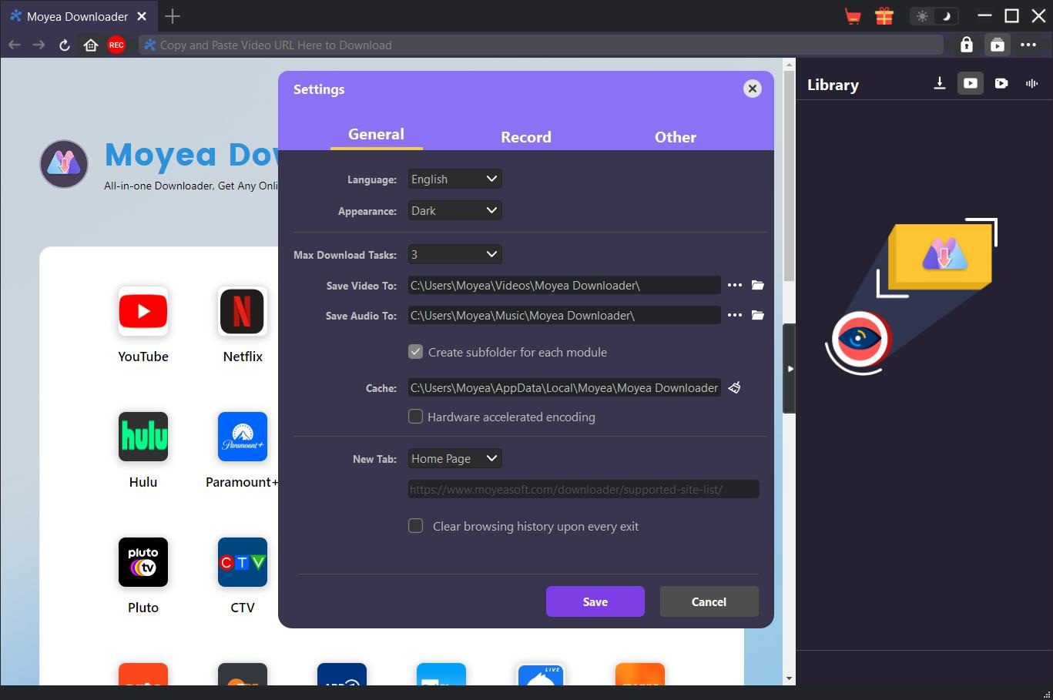Open the Appearance dropdown set to Dark
The width and height of the screenshot is (1053, 700).
click(x=454, y=211)
